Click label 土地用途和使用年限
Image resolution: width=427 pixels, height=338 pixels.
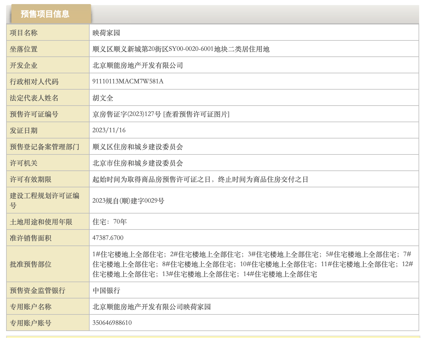(x=41, y=222)
